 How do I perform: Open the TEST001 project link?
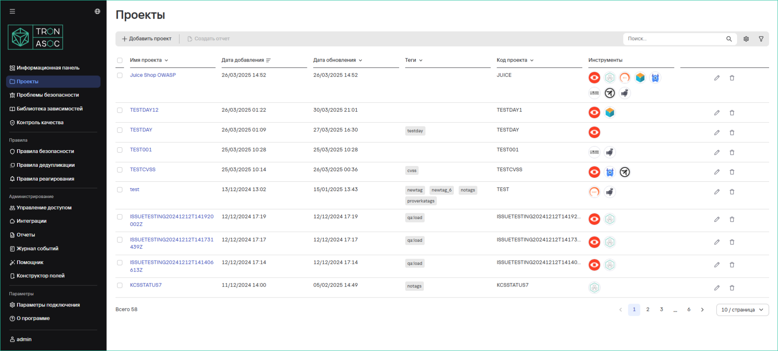click(x=141, y=150)
